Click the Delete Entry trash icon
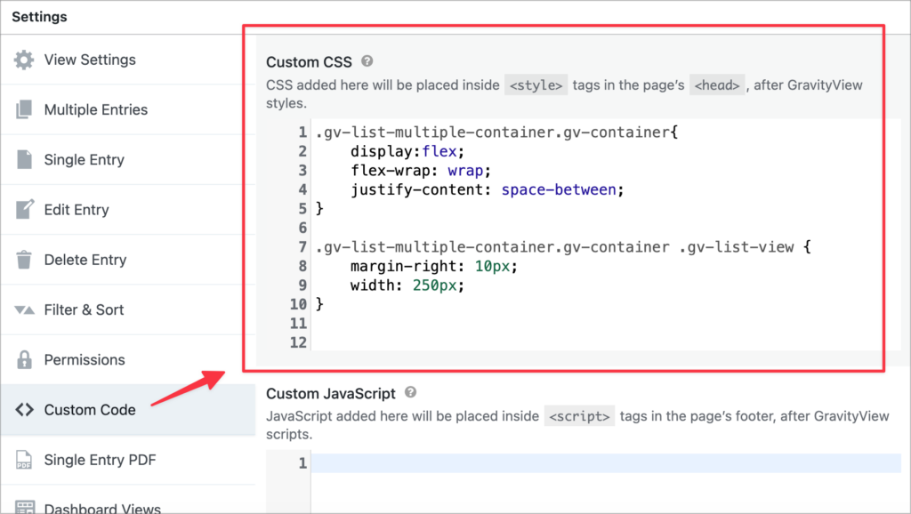The image size is (911, 514). coord(26,259)
